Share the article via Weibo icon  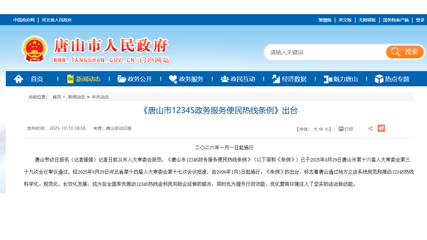381,129
